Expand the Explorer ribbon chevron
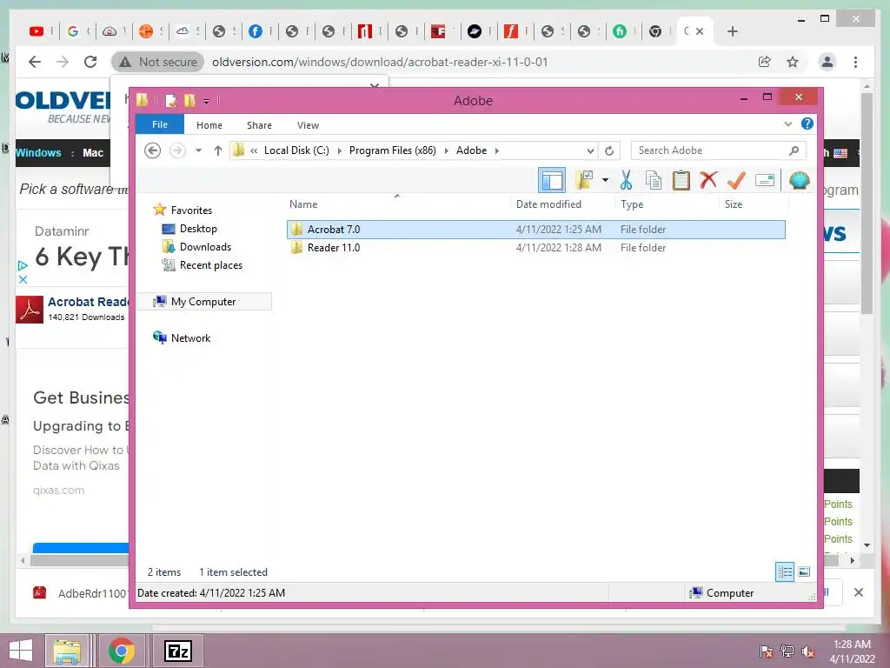 [787, 124]
